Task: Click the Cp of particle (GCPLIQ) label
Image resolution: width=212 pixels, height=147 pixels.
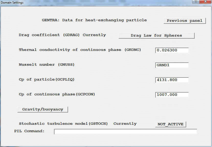Action: (47, 79)
